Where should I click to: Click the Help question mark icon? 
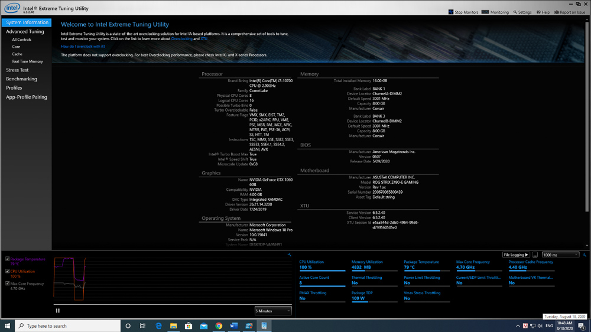[x=538, y=12]
